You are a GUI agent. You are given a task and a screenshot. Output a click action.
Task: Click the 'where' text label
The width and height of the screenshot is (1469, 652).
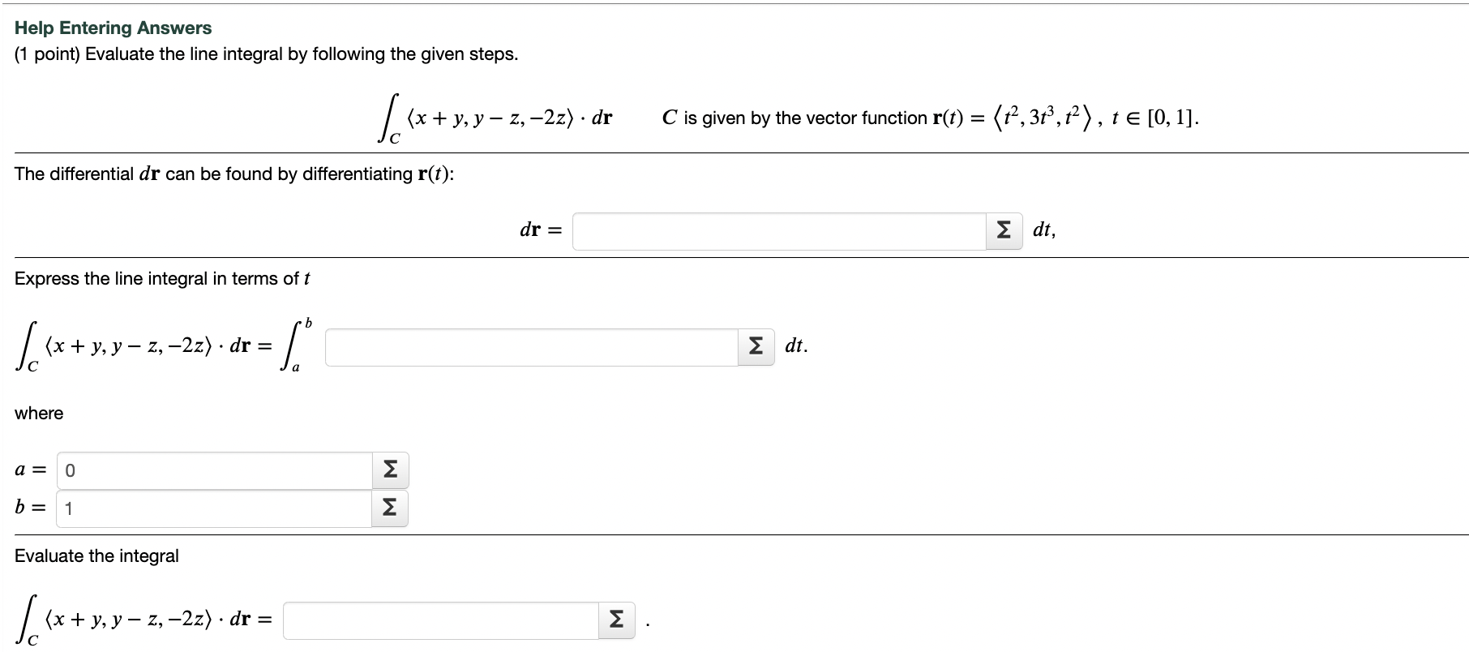click(38, 413)
